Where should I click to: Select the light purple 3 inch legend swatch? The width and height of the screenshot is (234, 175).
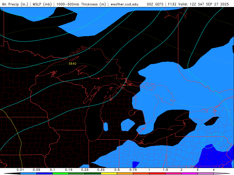coord(206,174)
